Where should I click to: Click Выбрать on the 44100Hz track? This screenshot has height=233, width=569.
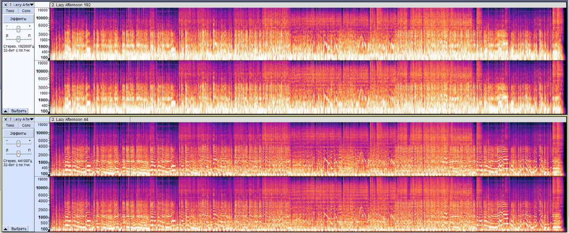click(18, 228)
